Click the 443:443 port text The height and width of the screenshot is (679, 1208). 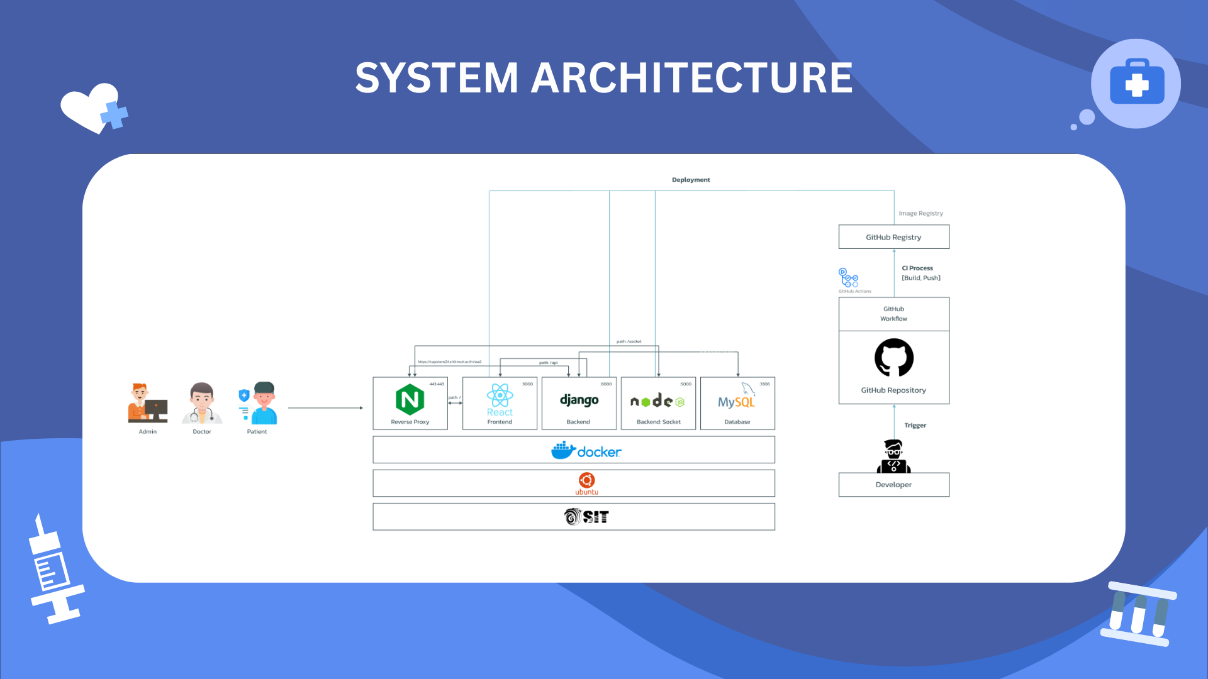tap(437, 384)
